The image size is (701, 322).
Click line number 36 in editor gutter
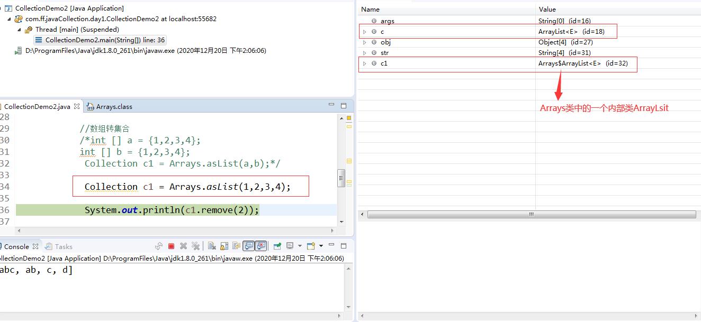click(5, 210)
